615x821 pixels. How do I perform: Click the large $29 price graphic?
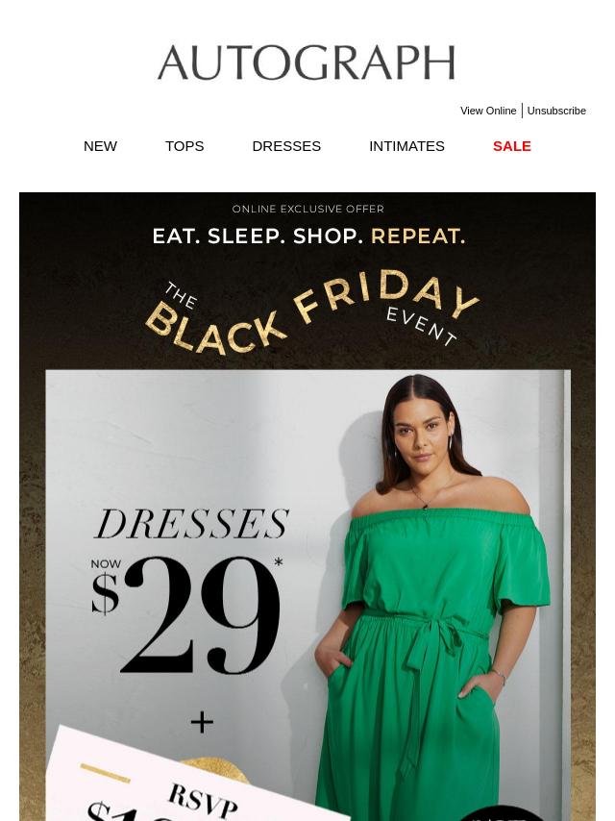(186, 615)
